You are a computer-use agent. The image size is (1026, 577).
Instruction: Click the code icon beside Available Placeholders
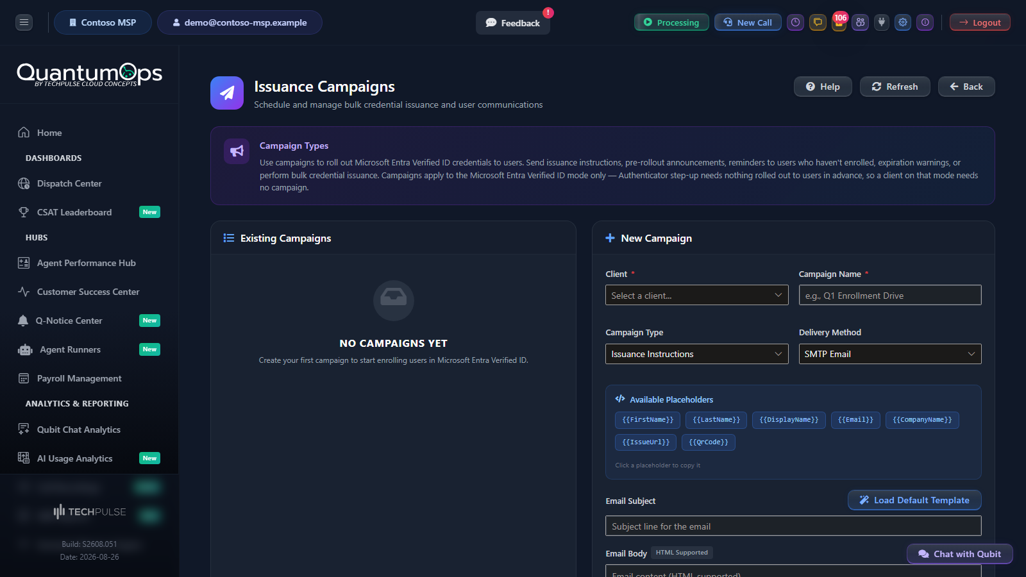(x=620, y=399)
